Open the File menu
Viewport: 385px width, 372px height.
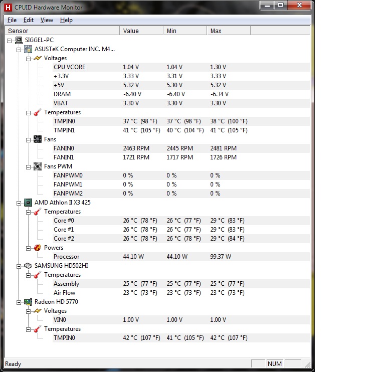tap(12, 20)
